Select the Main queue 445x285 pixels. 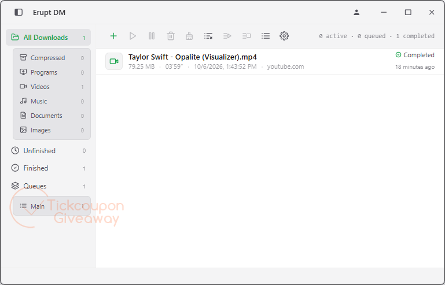[52, 206]
